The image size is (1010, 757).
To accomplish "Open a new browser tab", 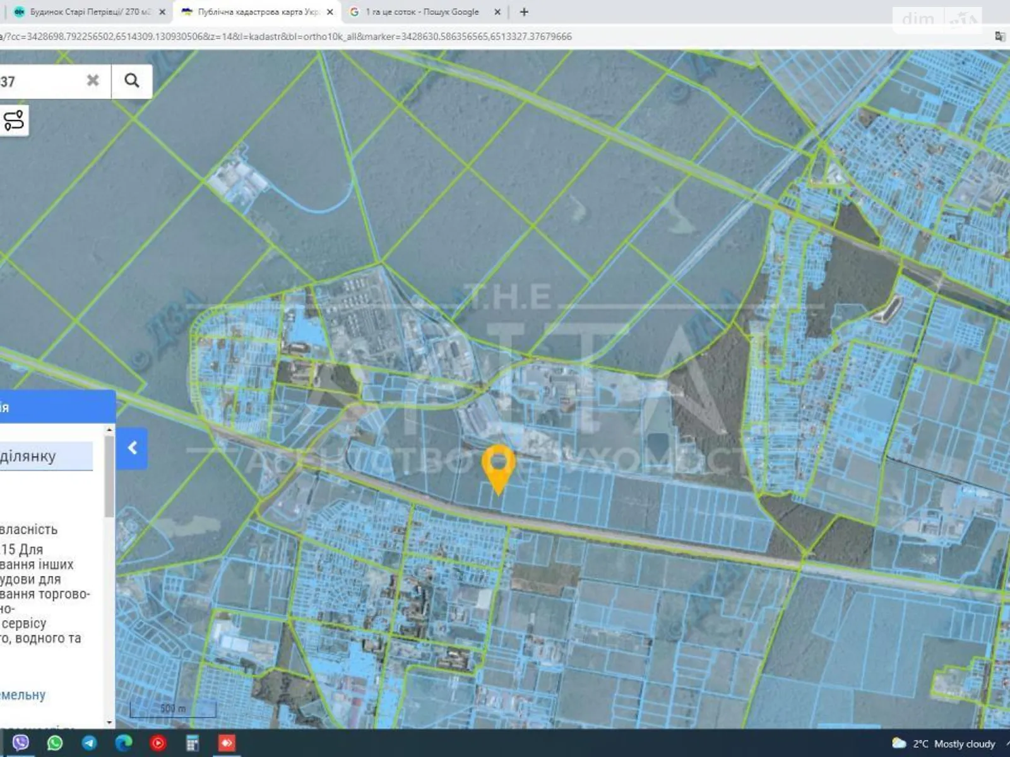I will click(x=524, y=12).
